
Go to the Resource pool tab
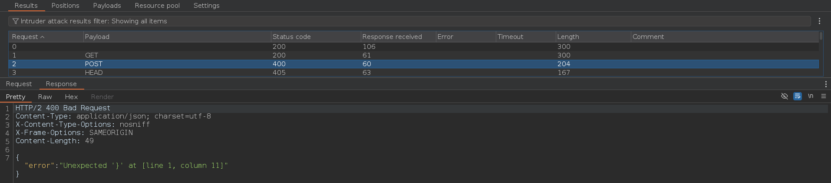[157, 6]
